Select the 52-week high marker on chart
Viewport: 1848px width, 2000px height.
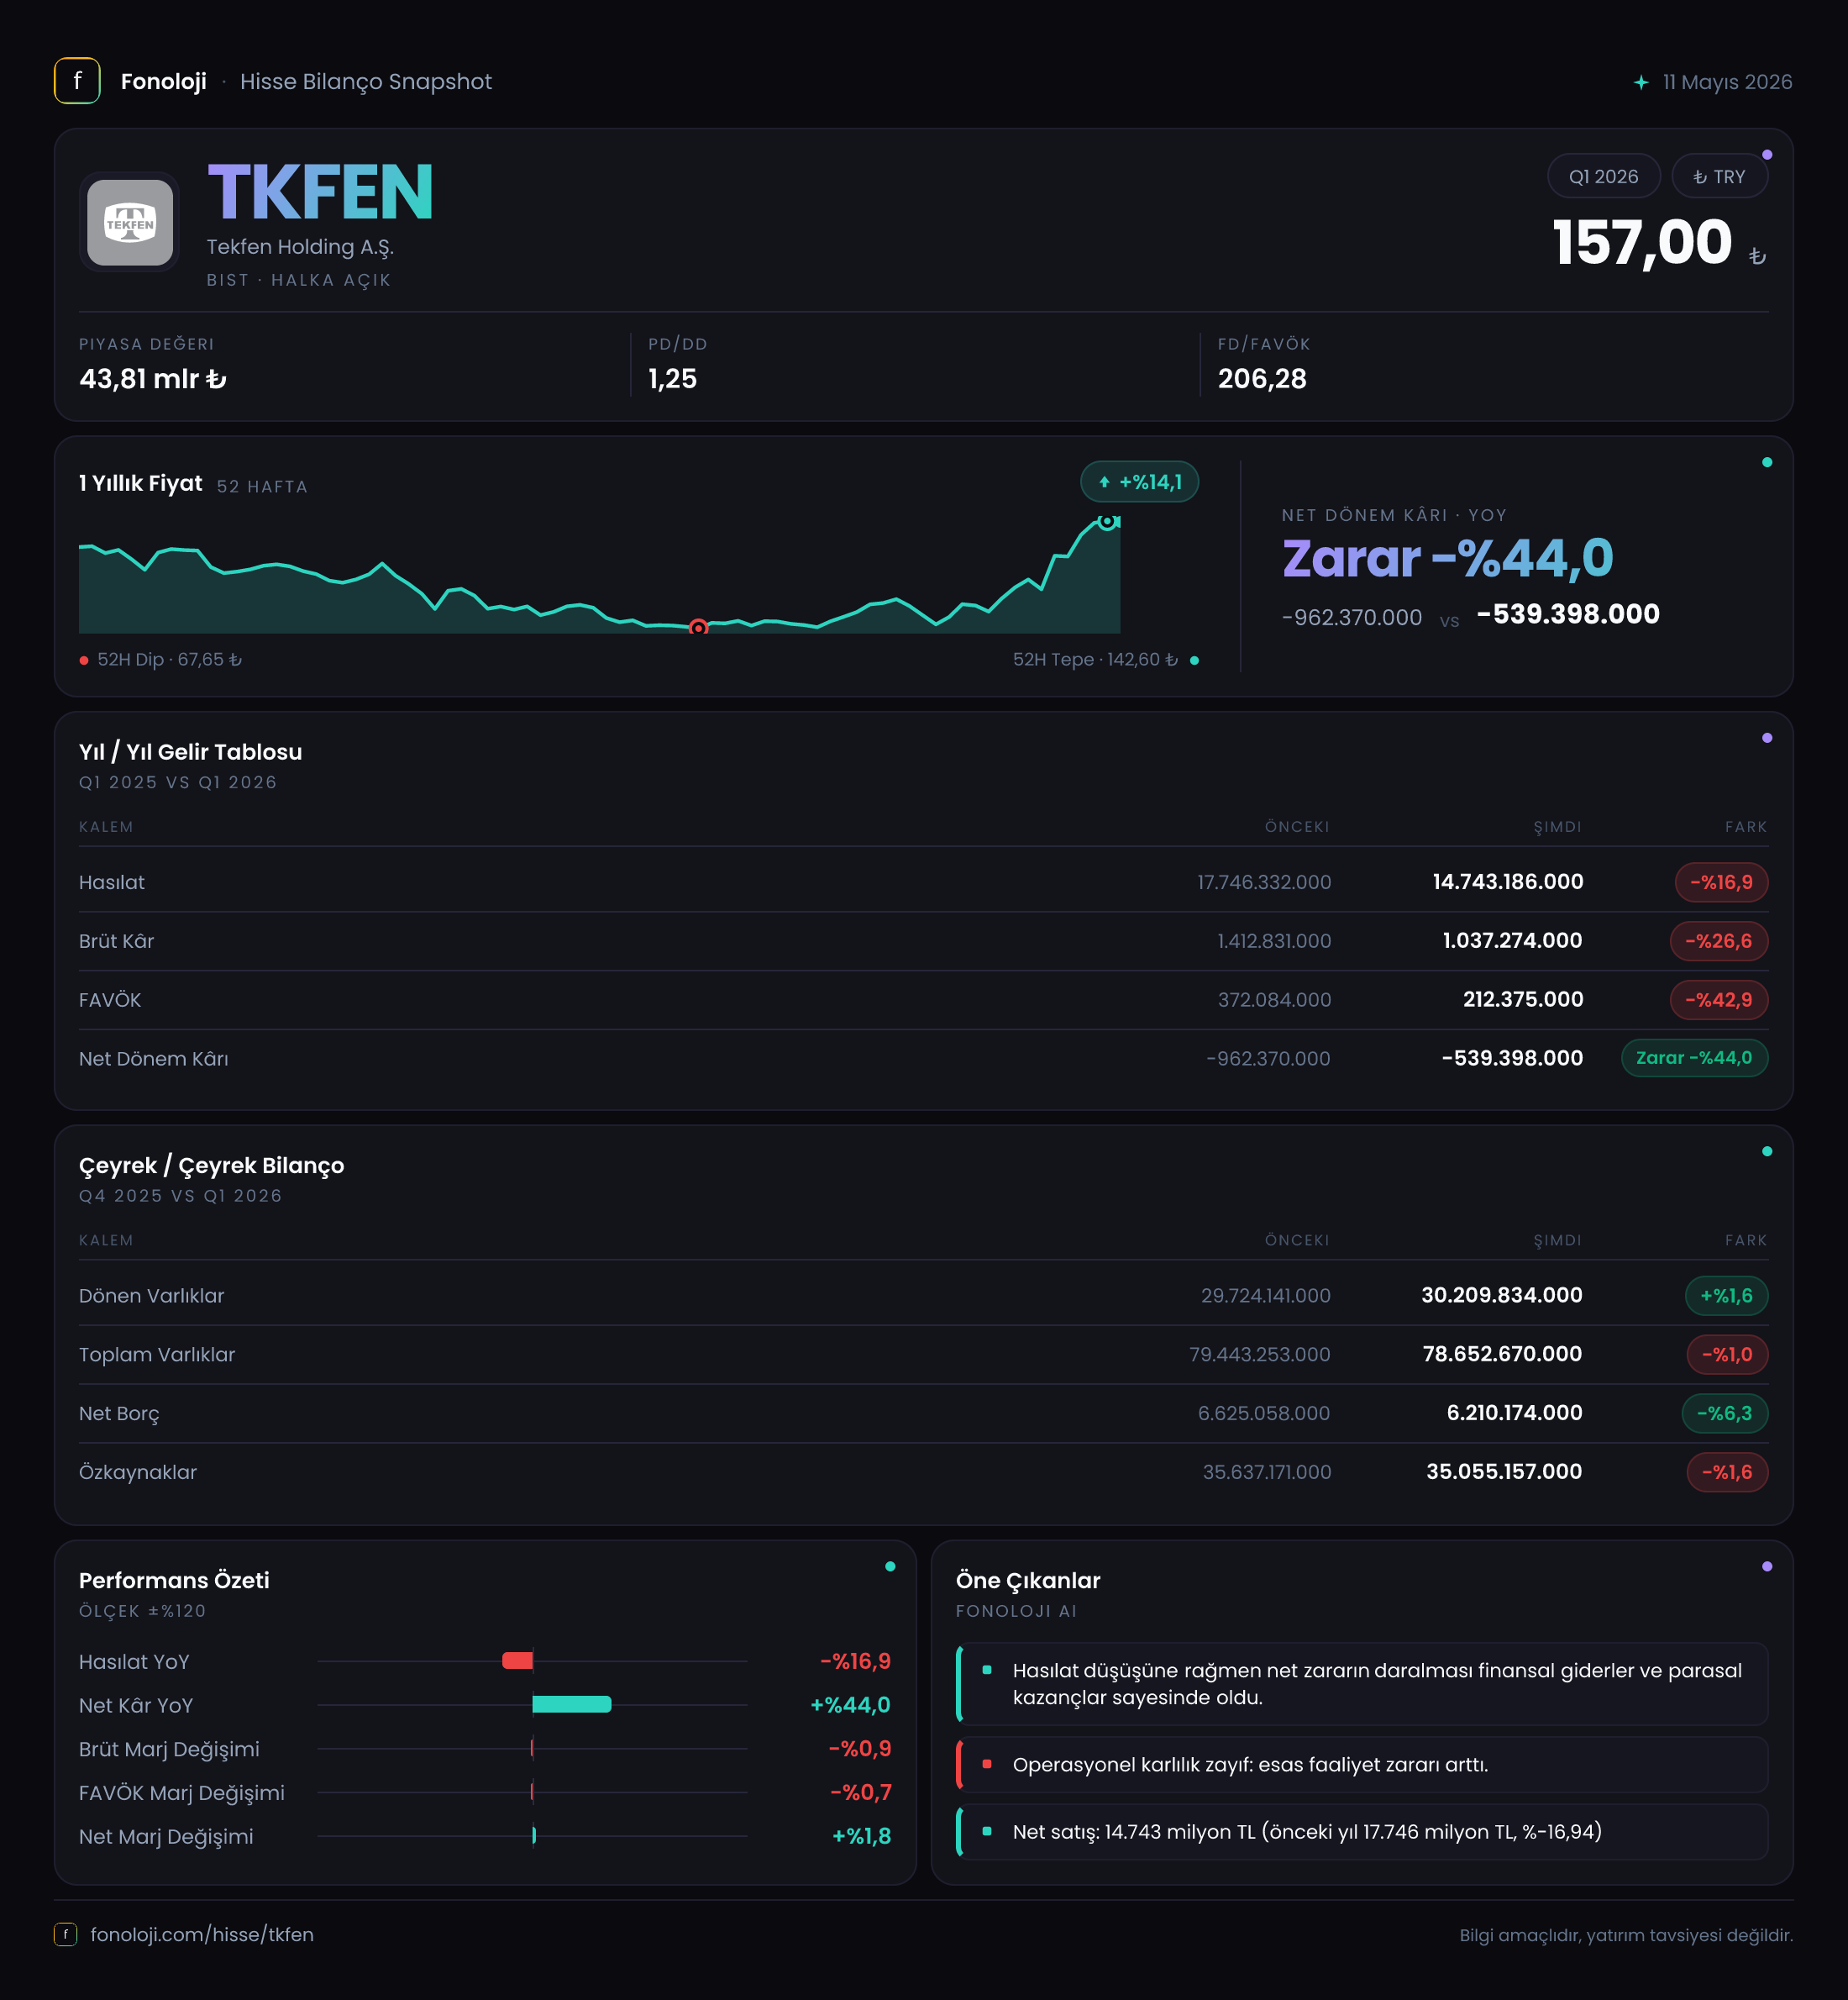click(1107, 521)
